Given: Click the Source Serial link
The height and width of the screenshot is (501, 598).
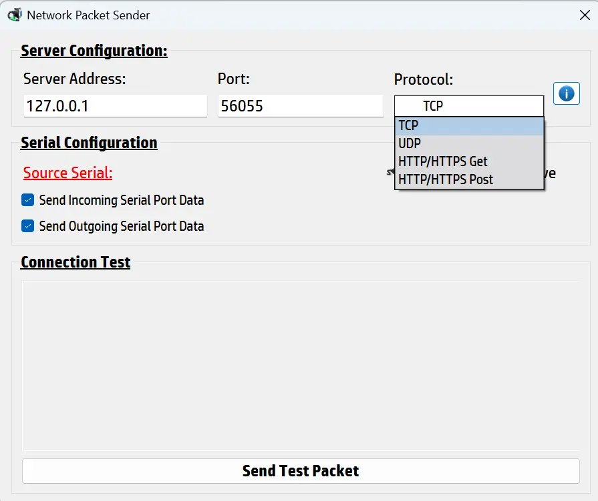Looking at the screenshot, I should coord(68,173).
